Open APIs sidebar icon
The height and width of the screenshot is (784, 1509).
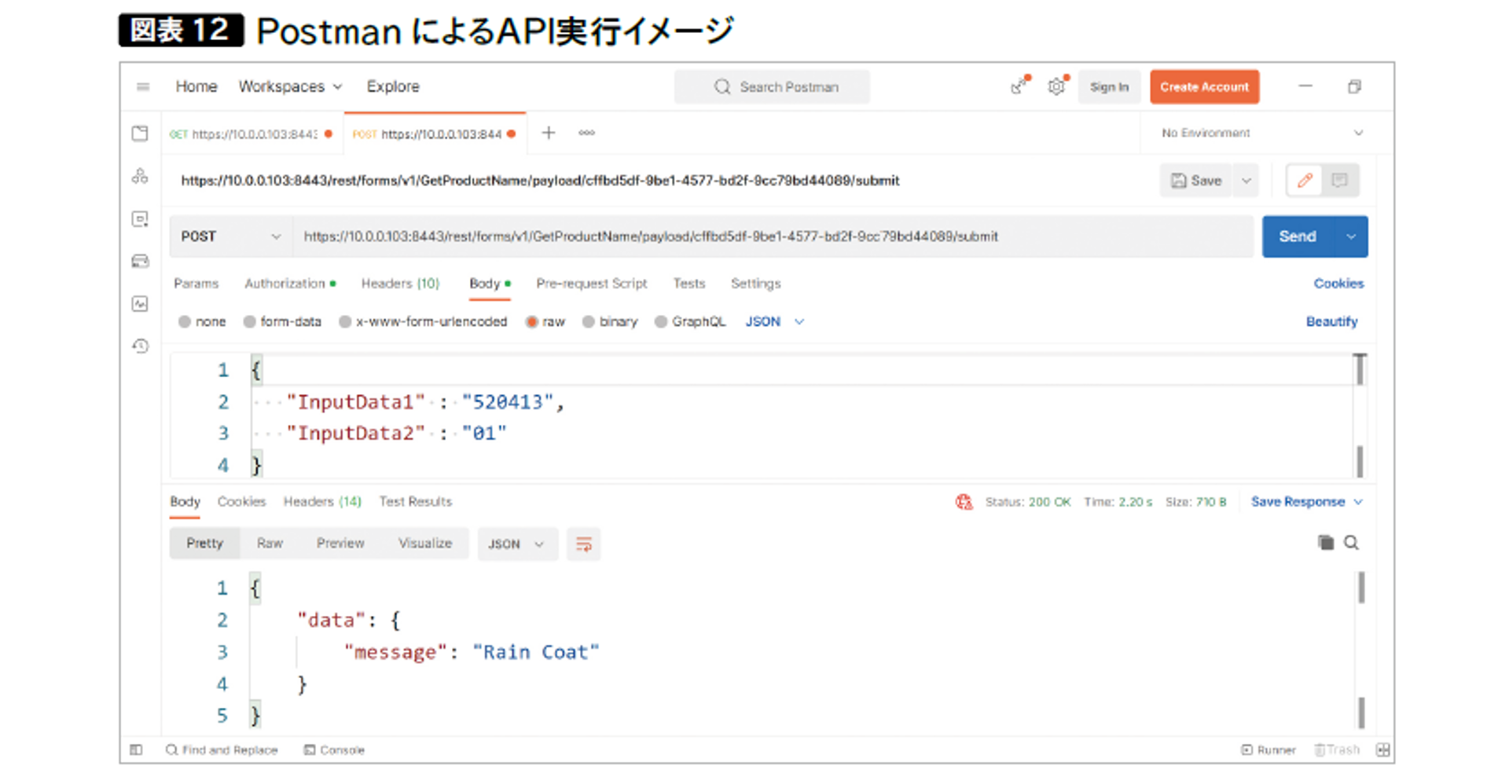point(140,176)
